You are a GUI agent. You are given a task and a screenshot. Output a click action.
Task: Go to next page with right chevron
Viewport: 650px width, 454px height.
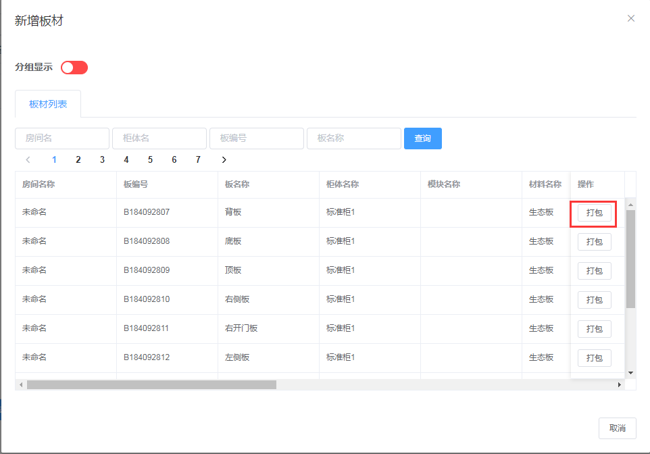pyautogui.click(x=224, y=160)
